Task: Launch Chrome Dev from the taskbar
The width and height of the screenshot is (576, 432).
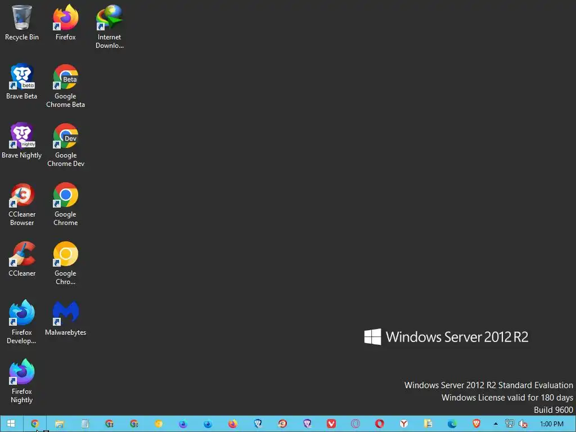Action: click(x=134, y=424)
